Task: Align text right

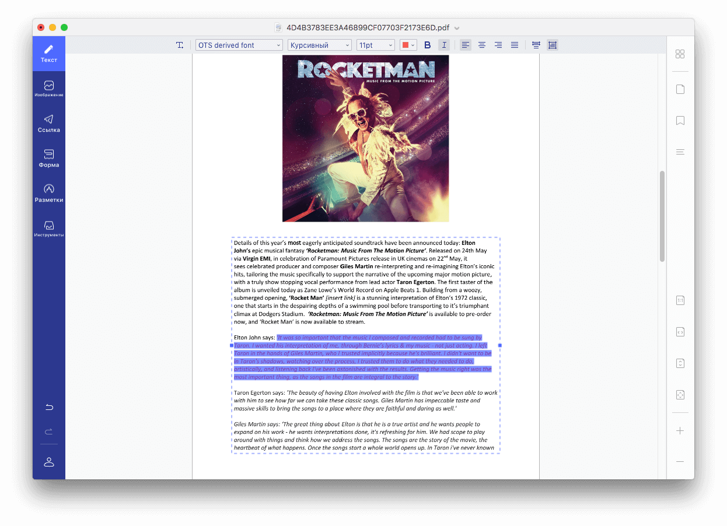Action: (498, 45)
